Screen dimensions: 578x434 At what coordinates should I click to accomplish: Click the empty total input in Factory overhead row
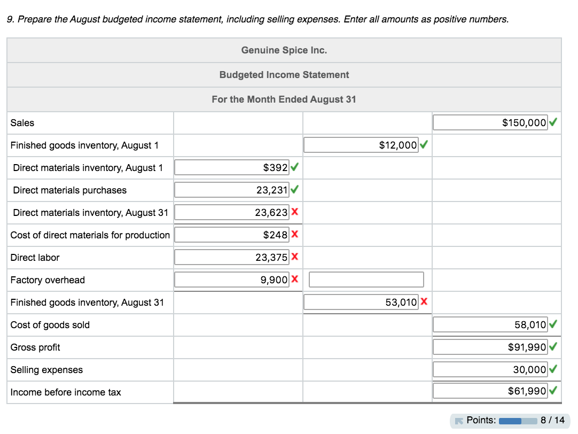coord(366,280)
